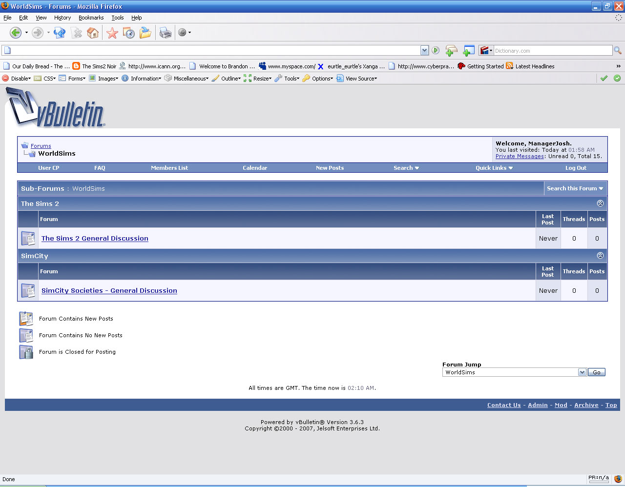Click the green circle check icon at far right
Screen dimensions: 625x487
[617, 78]
